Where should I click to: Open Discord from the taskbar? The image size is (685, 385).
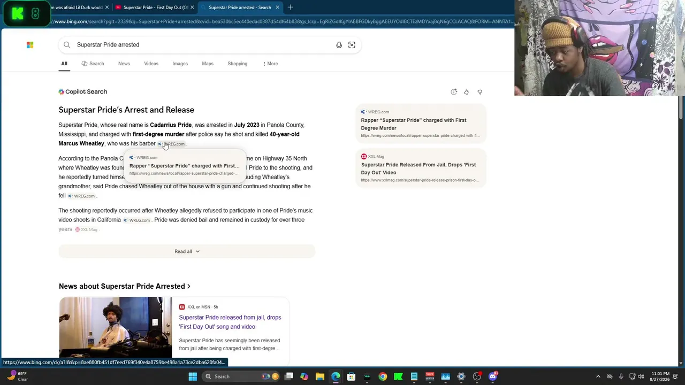click(x=492, y=376)
